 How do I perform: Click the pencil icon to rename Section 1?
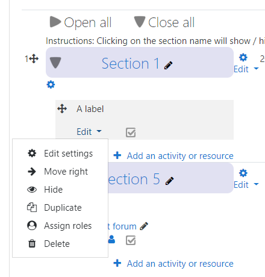[168, 66]
